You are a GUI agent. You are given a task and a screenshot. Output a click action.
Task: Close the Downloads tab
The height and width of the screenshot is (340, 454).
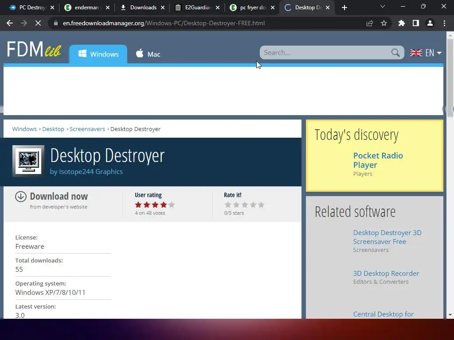pyautogui.click(x=163, y=8)
